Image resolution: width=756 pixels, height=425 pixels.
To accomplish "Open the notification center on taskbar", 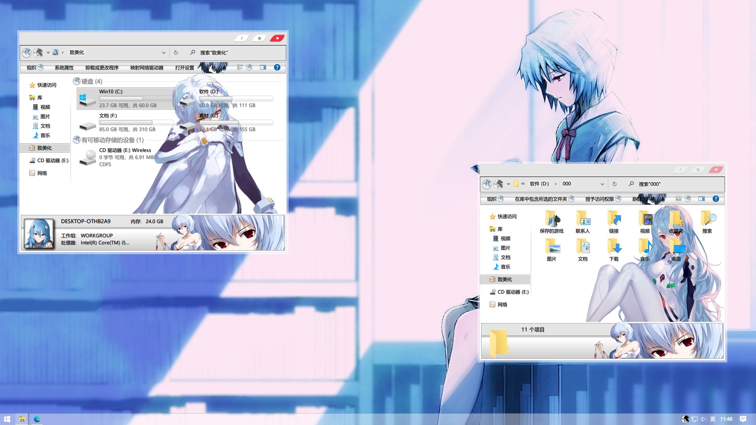I will point(743,419).
